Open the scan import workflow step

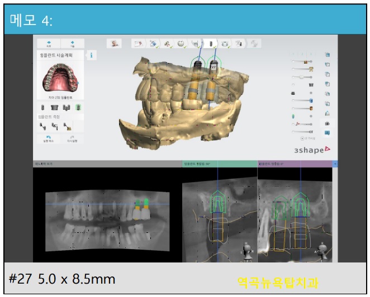point(153,43)
